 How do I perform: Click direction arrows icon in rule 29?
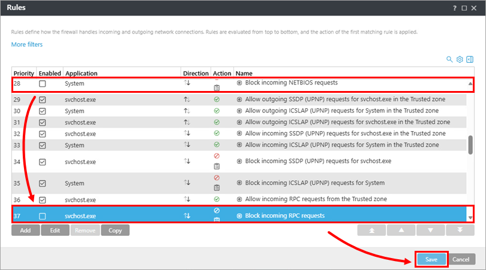coord(187,99)
